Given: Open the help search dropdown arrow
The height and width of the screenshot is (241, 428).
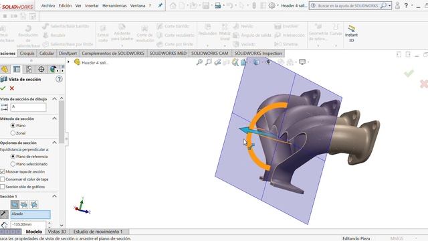Looking at the screenshot, I should (x=389, y=5).
